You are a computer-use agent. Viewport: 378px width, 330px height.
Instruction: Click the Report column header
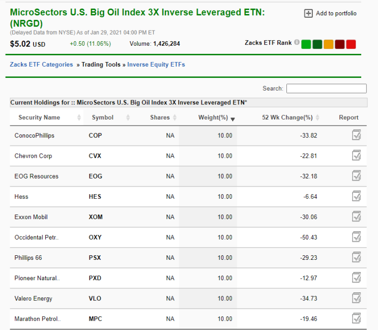click(348, 117)
